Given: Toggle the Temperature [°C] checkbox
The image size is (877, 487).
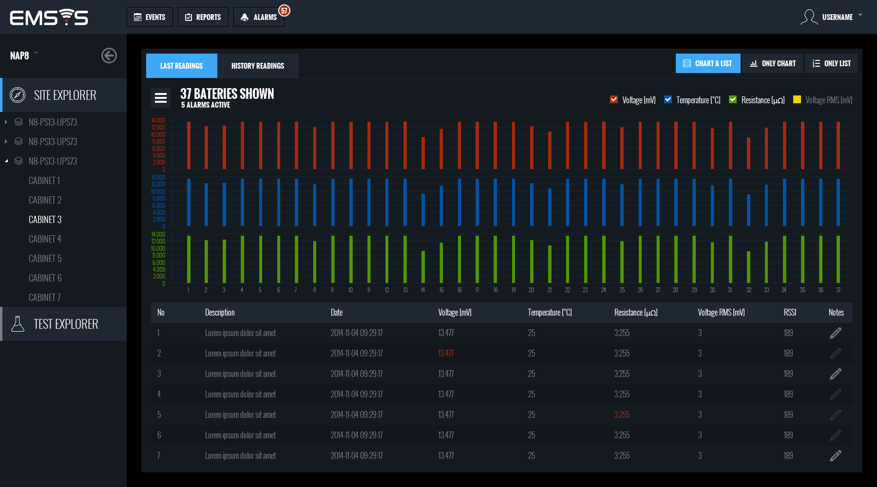Looking at the screenshot, I should tap(668, 99).
